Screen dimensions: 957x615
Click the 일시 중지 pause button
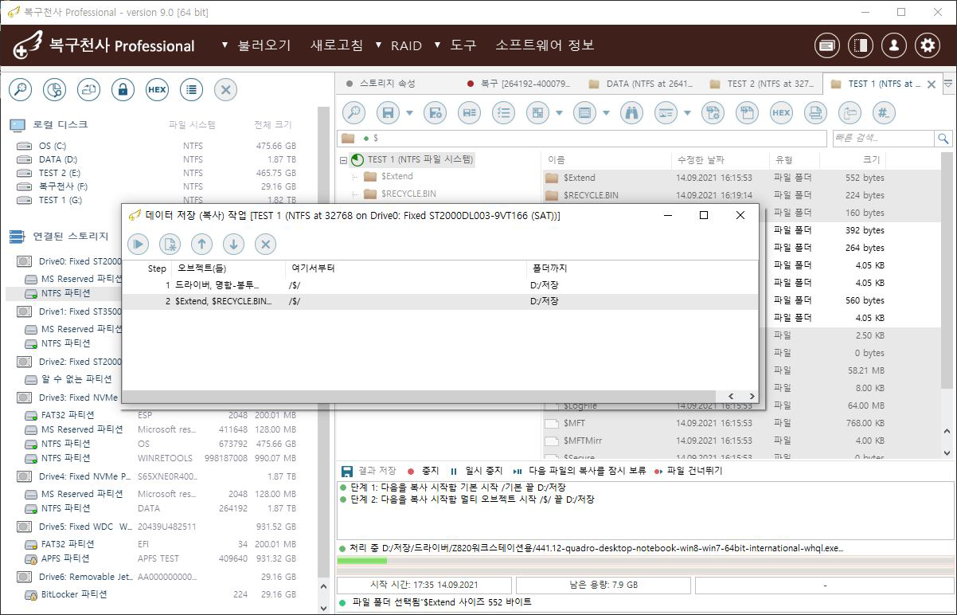pyautogui.click(x=476, y=471)
